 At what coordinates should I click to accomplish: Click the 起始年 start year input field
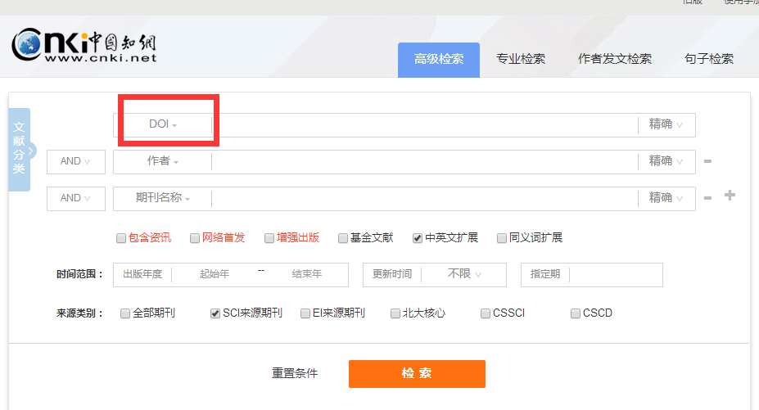tap(215, 274)
